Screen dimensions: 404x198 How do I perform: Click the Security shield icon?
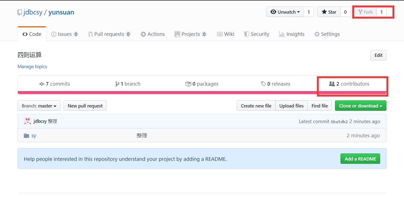[x=247, y=34]
